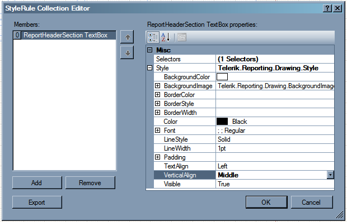Sort properties alphabetically
The height and width of the screenshot is (222, 347).
pos(166,37)
